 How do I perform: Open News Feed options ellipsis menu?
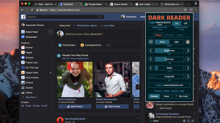click(50, 32)
